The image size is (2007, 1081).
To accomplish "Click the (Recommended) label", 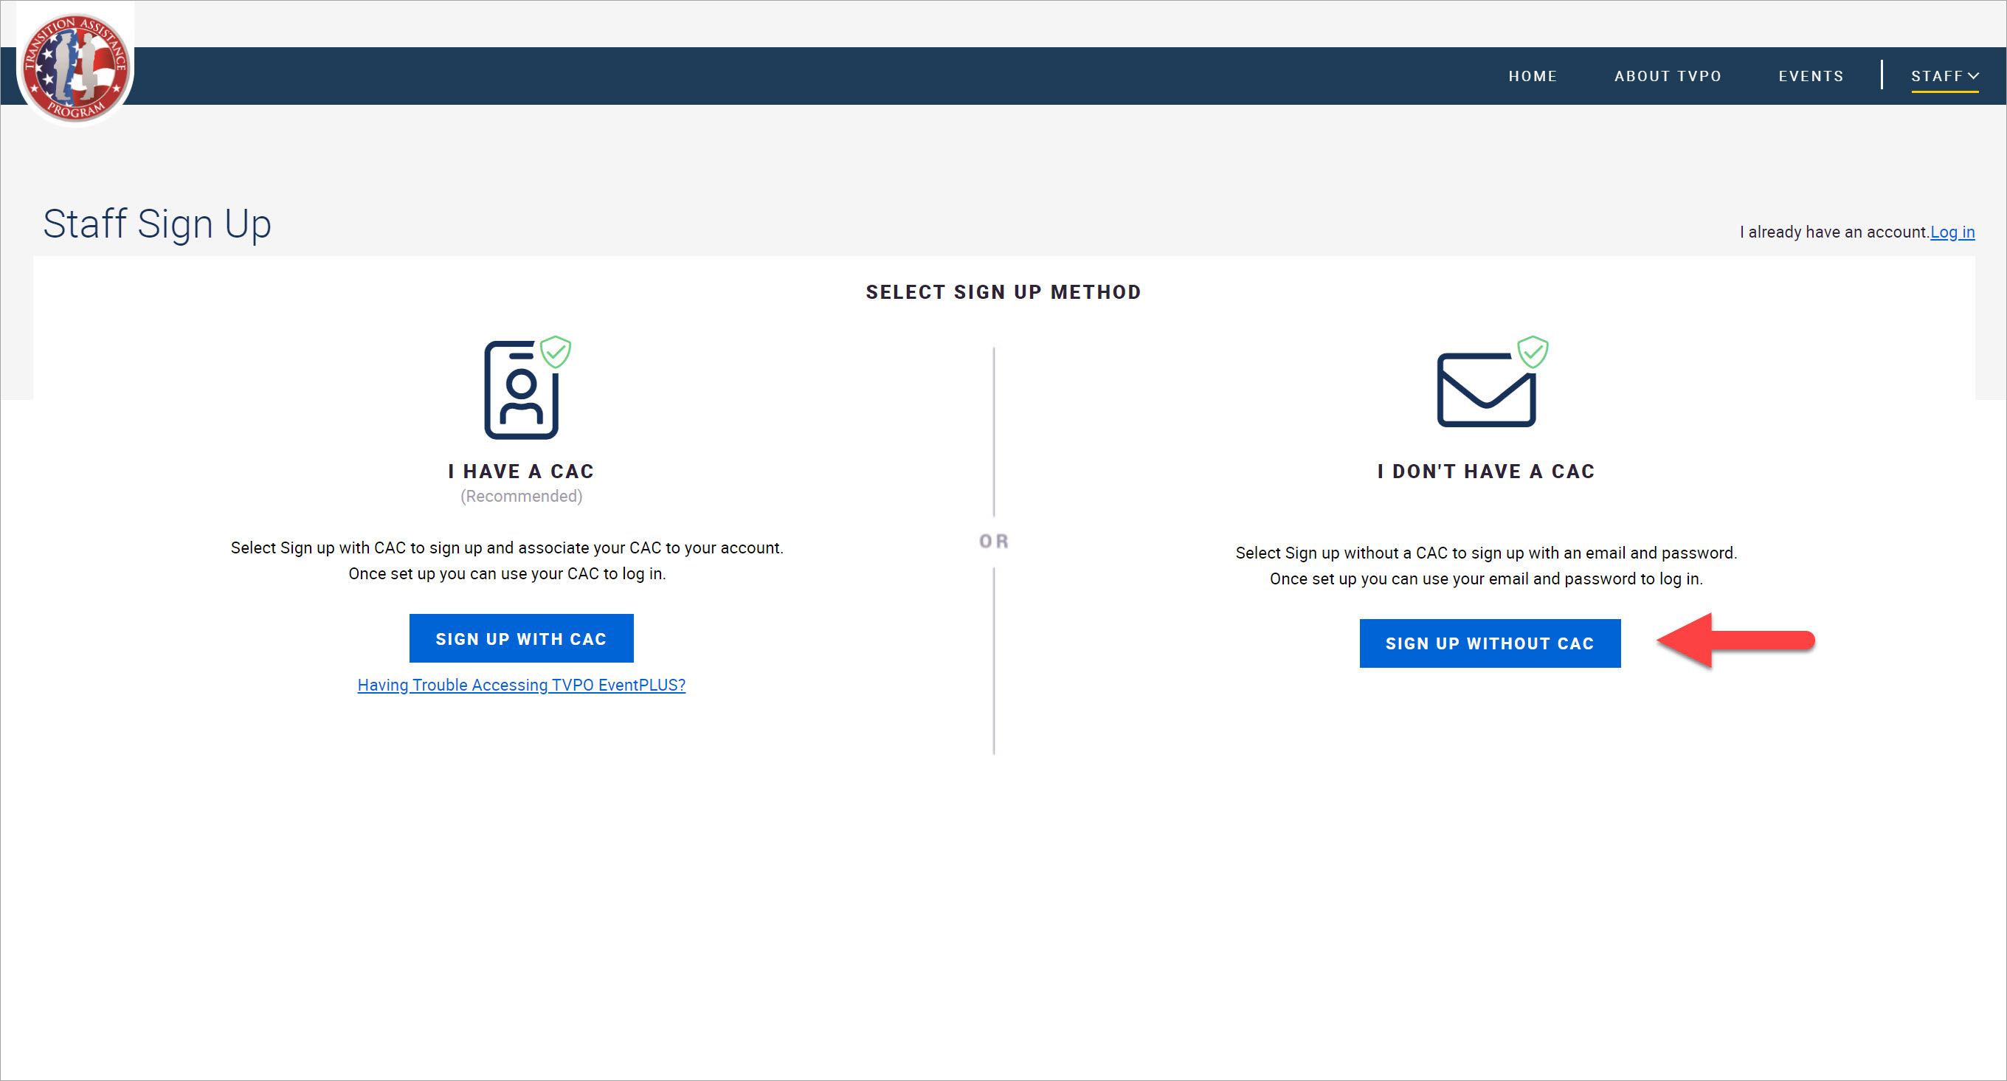I will click(521, 496).
